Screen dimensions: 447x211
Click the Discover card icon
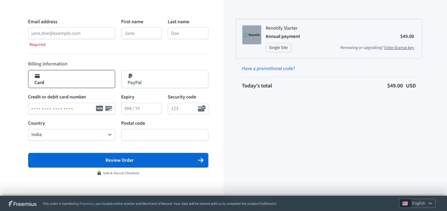tap(109, 108)
